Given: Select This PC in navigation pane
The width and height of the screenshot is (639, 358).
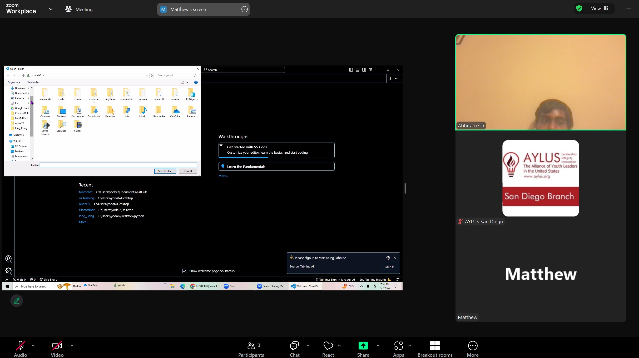Looking at the screenshot, I should (16, 142).
